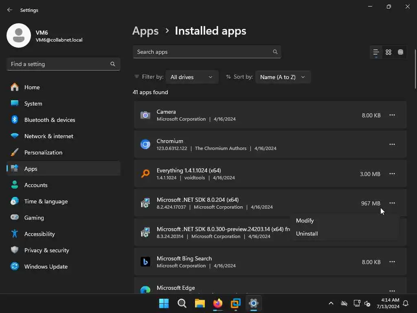Screen dimensions: 417x313
Task: Select Apps in the sidebar
Action: [x=63, y=169]
